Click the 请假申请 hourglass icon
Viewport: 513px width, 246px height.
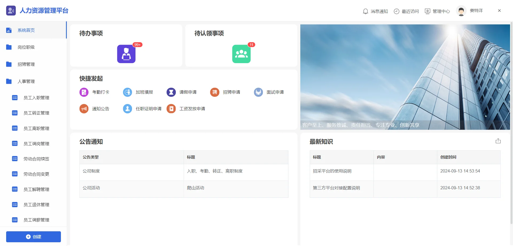coord(171,92)
